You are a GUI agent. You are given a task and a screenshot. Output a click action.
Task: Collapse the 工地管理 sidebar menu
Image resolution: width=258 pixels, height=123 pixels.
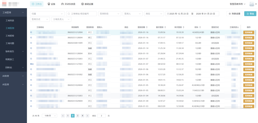coord(23,12)
